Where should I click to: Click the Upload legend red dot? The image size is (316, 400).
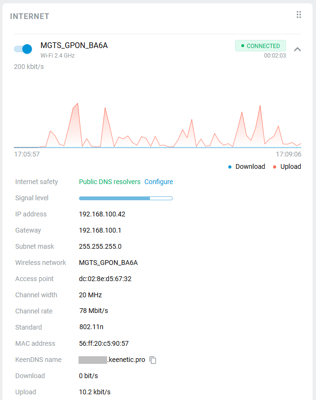click(275, 167)
